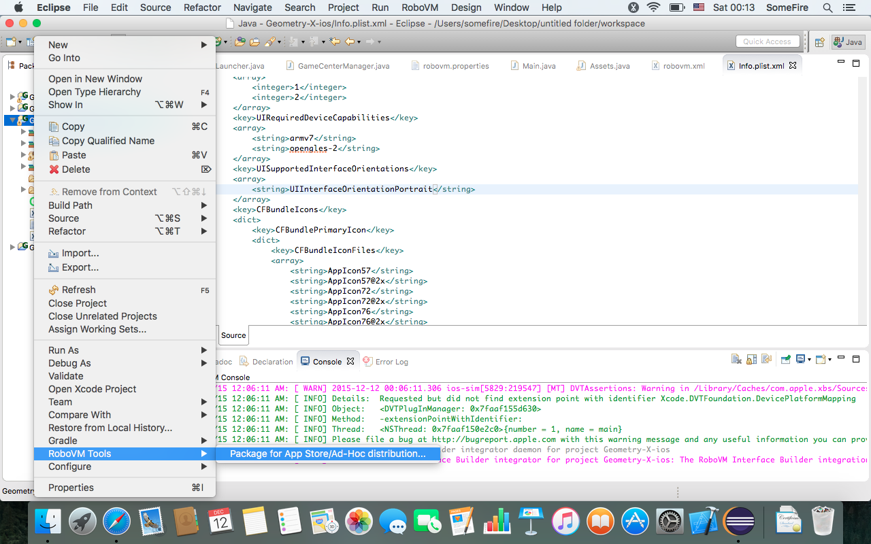Close the Console view tab
The width and height of the screenshot is (871, 544).
(350, 361)
